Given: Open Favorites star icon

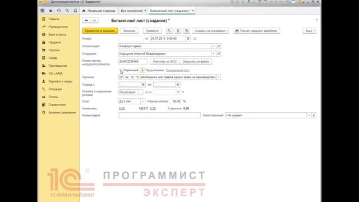Looking at the screenshot, I should (50, 11).
